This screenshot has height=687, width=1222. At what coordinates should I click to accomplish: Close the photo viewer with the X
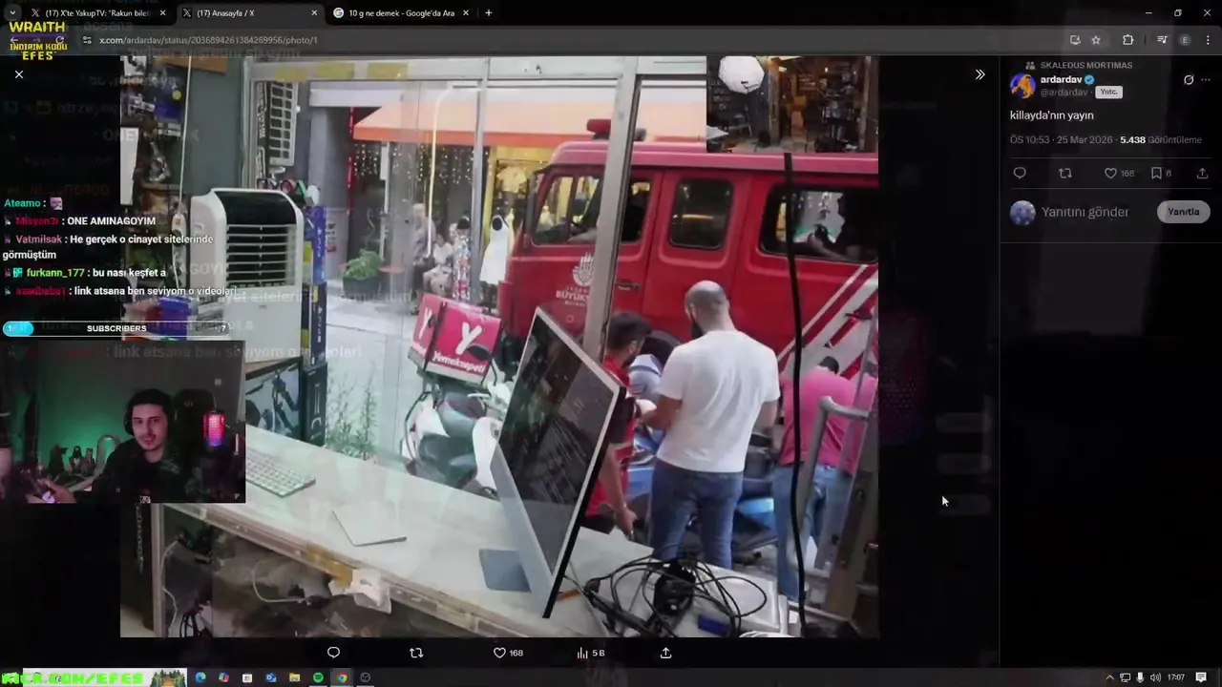19,74
